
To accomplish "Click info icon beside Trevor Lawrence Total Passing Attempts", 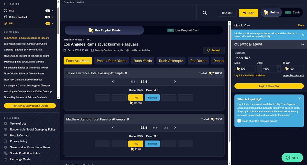I will [x=126, y=73].
